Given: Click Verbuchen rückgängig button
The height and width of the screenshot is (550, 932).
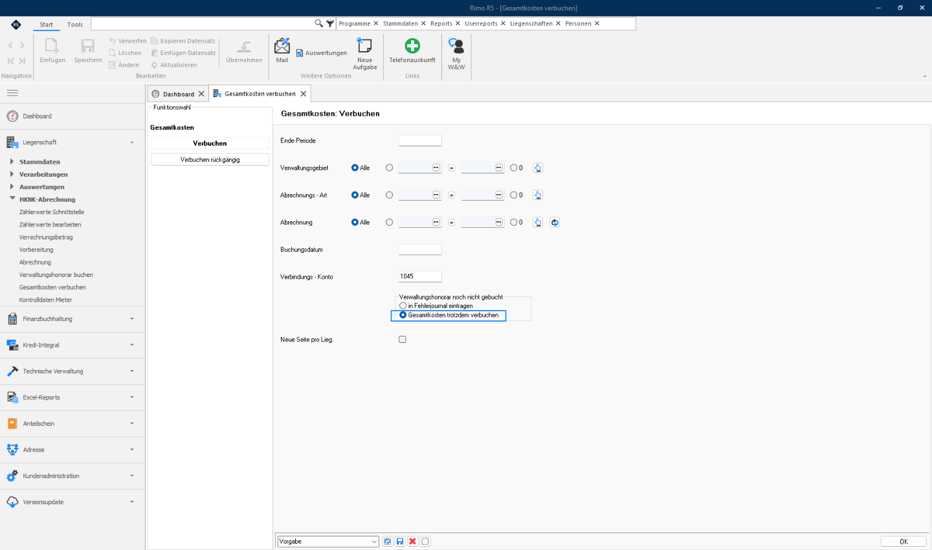Looking at the screenshot, I should [x=210, y=159].
